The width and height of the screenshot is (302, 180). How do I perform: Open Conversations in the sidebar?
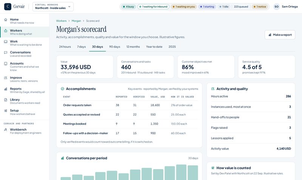25,54
